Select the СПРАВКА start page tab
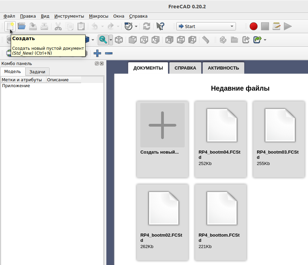Image resolution: width=308 pixels, height=265 pixels. click(185, 68)
